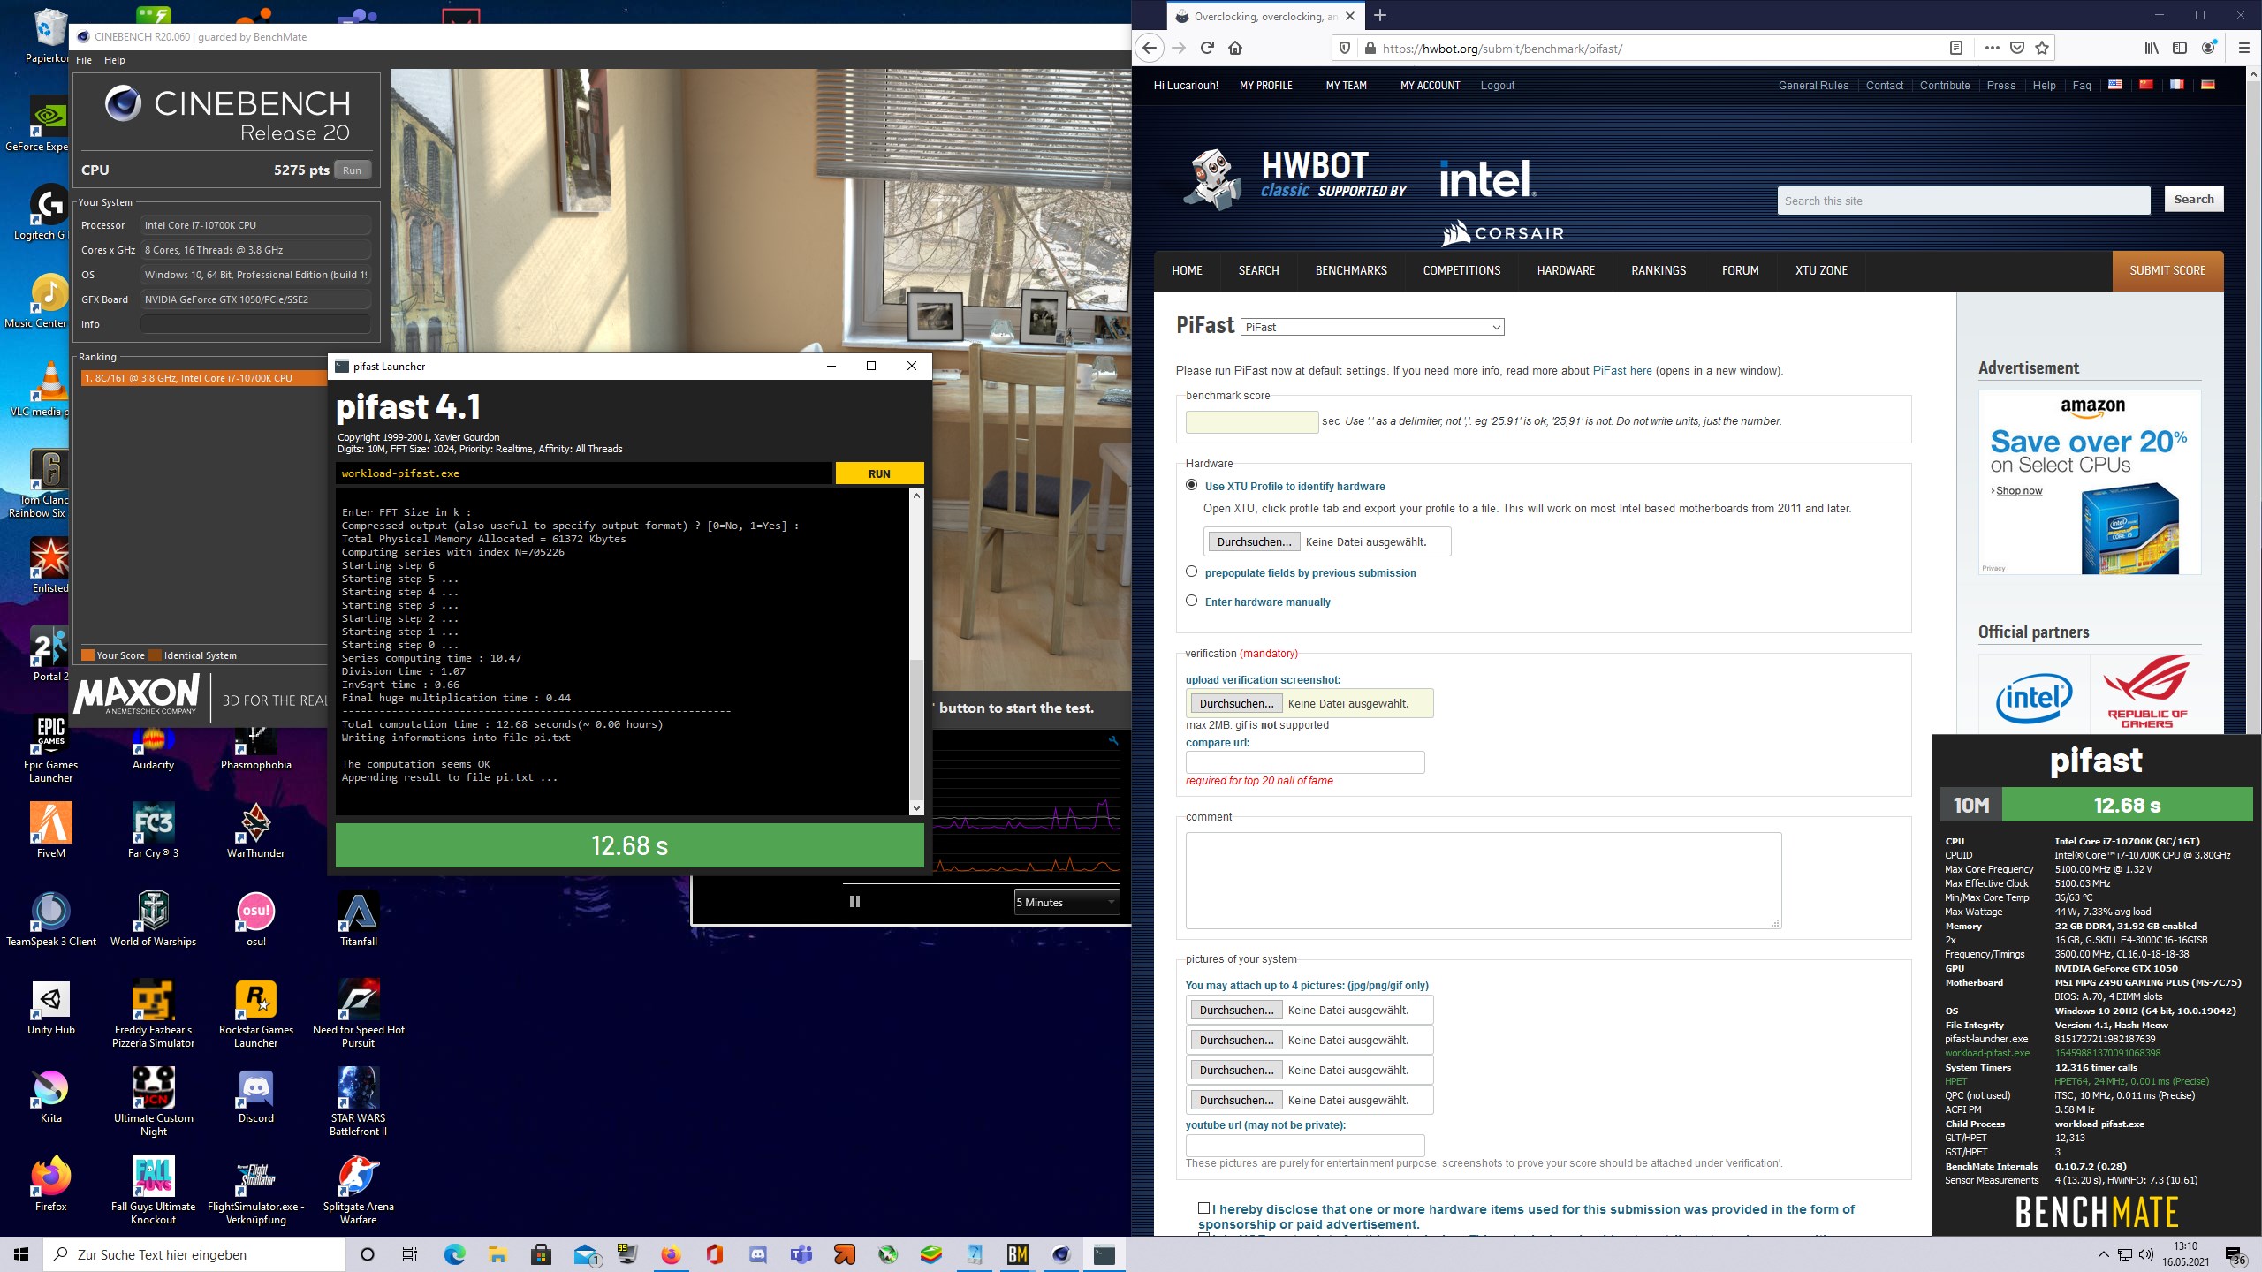Viewport: 2262px width, 1272px height.
Task: Open new Firefox tab with plus
Action: point(1380,15)
